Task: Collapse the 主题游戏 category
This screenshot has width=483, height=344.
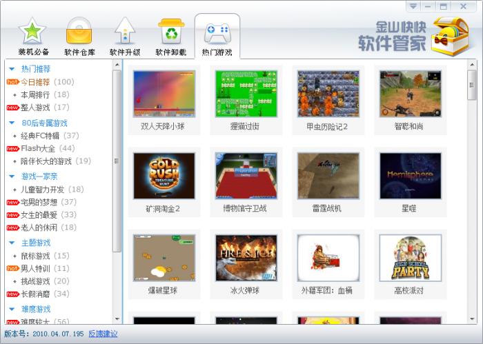Action: [12, 243]
